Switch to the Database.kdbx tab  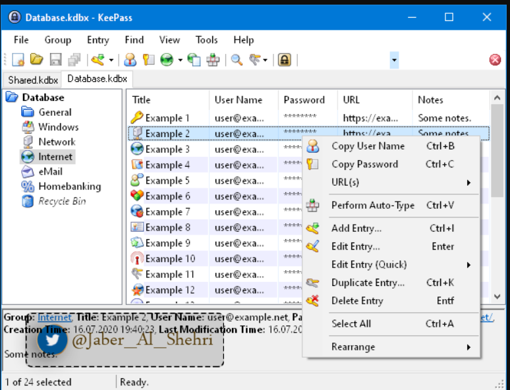coord(97,78)
